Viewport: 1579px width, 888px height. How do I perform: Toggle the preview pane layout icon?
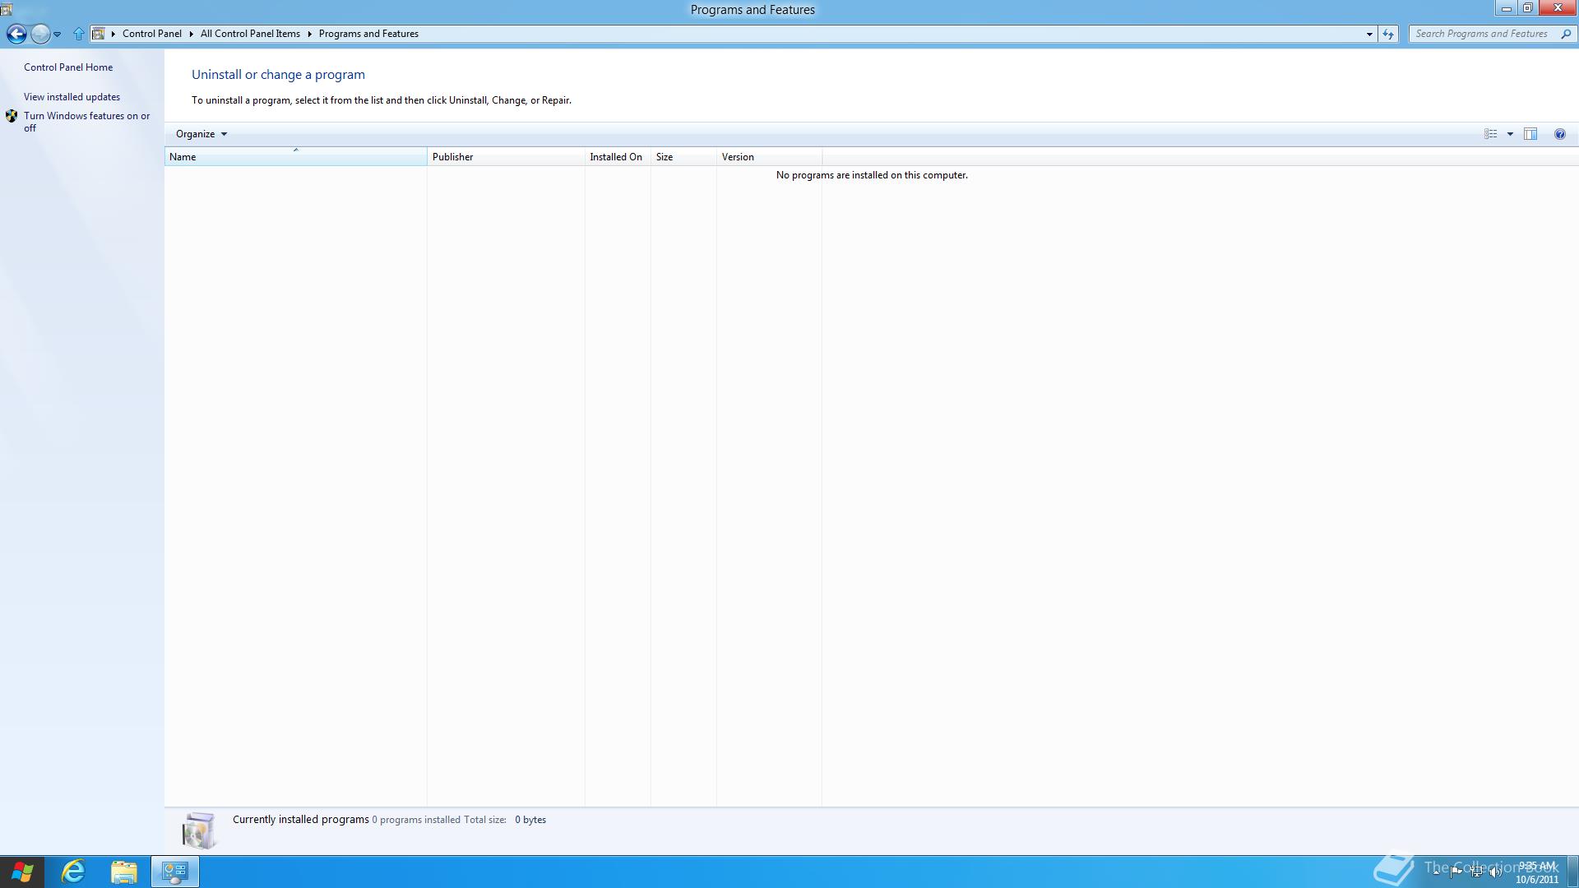(x=1530, y=134)
